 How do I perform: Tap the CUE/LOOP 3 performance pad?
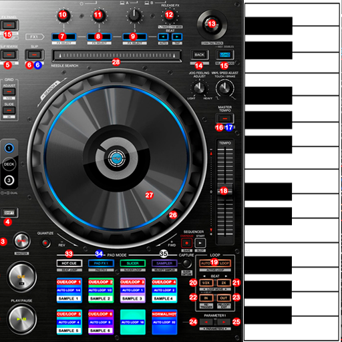click(133, 290)
